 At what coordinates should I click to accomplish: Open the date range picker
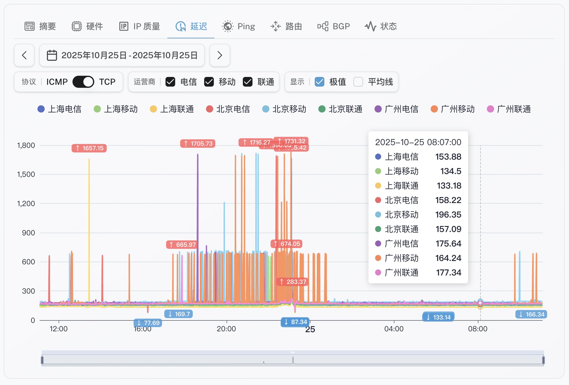122,55
